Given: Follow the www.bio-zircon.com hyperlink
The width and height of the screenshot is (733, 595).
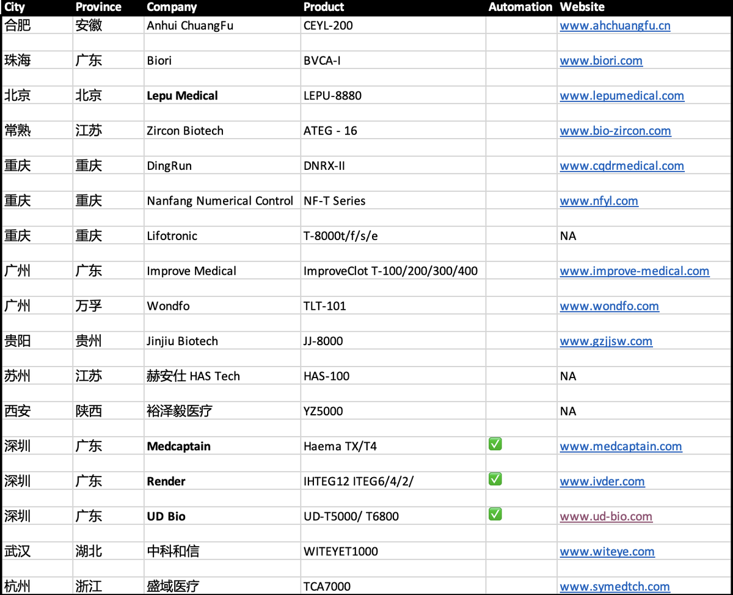Looking at the screenshot, I should 615,131.
